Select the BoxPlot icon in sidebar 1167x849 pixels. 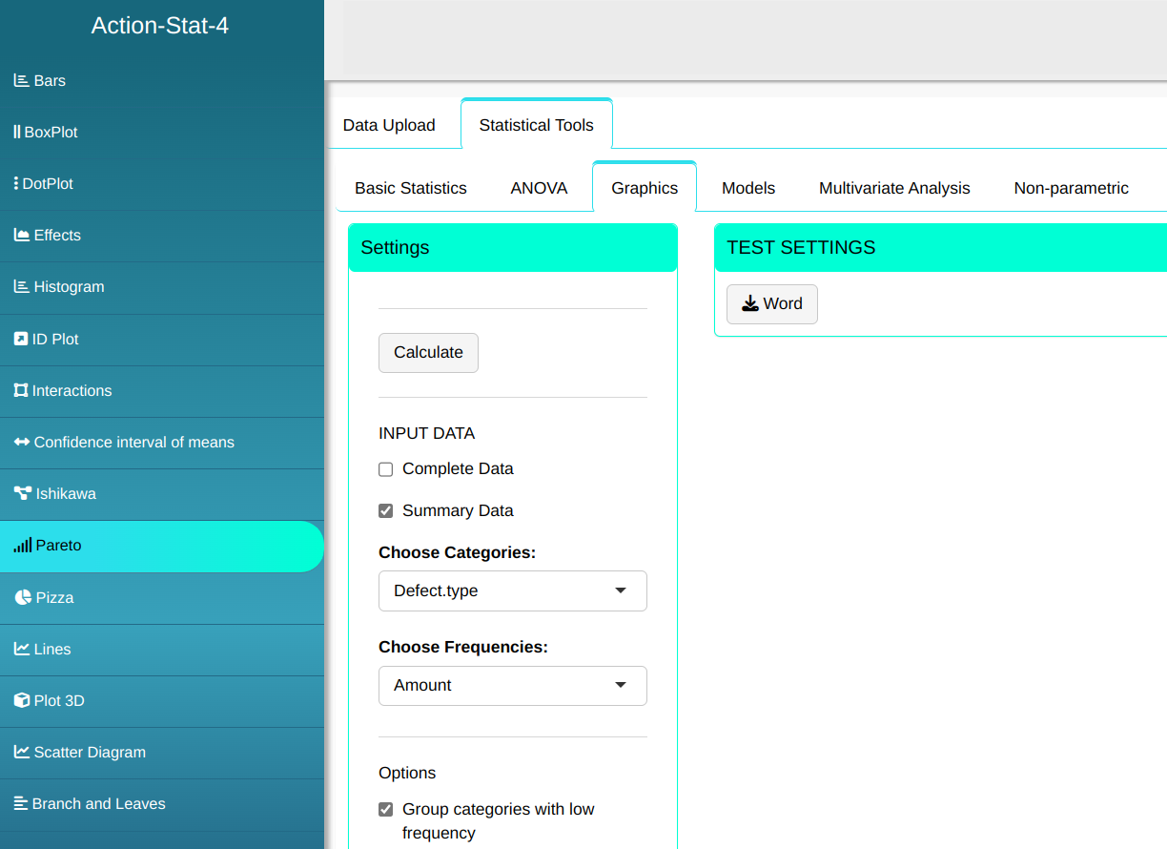(17, 133)
